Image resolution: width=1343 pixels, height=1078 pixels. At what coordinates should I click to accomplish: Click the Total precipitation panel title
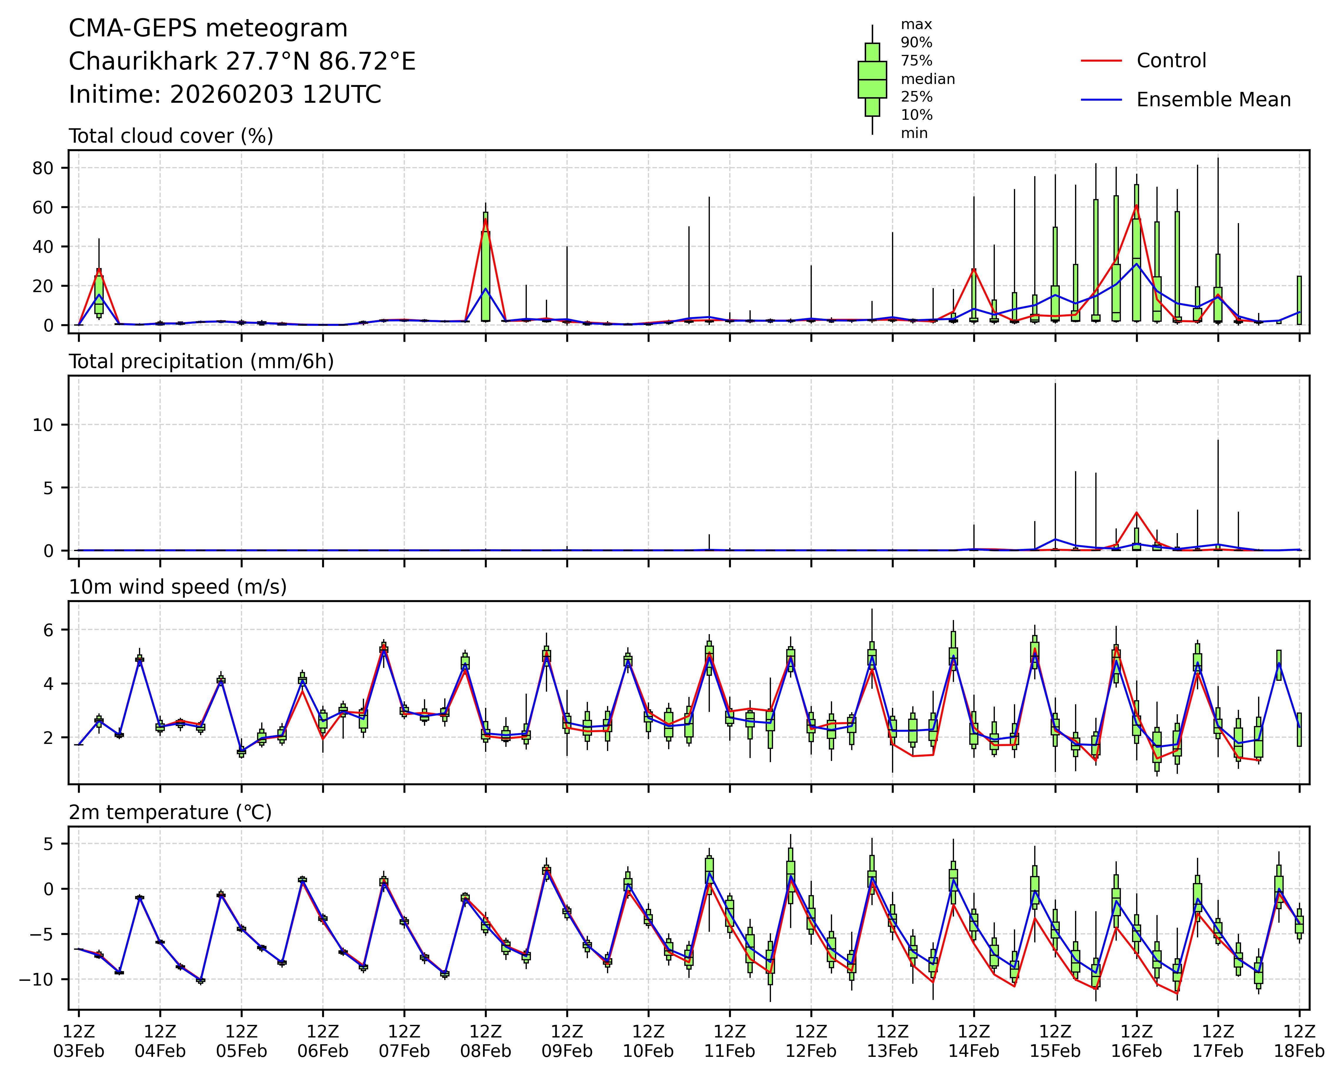coord(201,362)
